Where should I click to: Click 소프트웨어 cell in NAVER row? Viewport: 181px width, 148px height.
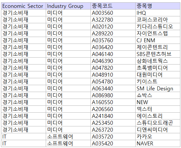pyautogui.click(x=68, y=144)
